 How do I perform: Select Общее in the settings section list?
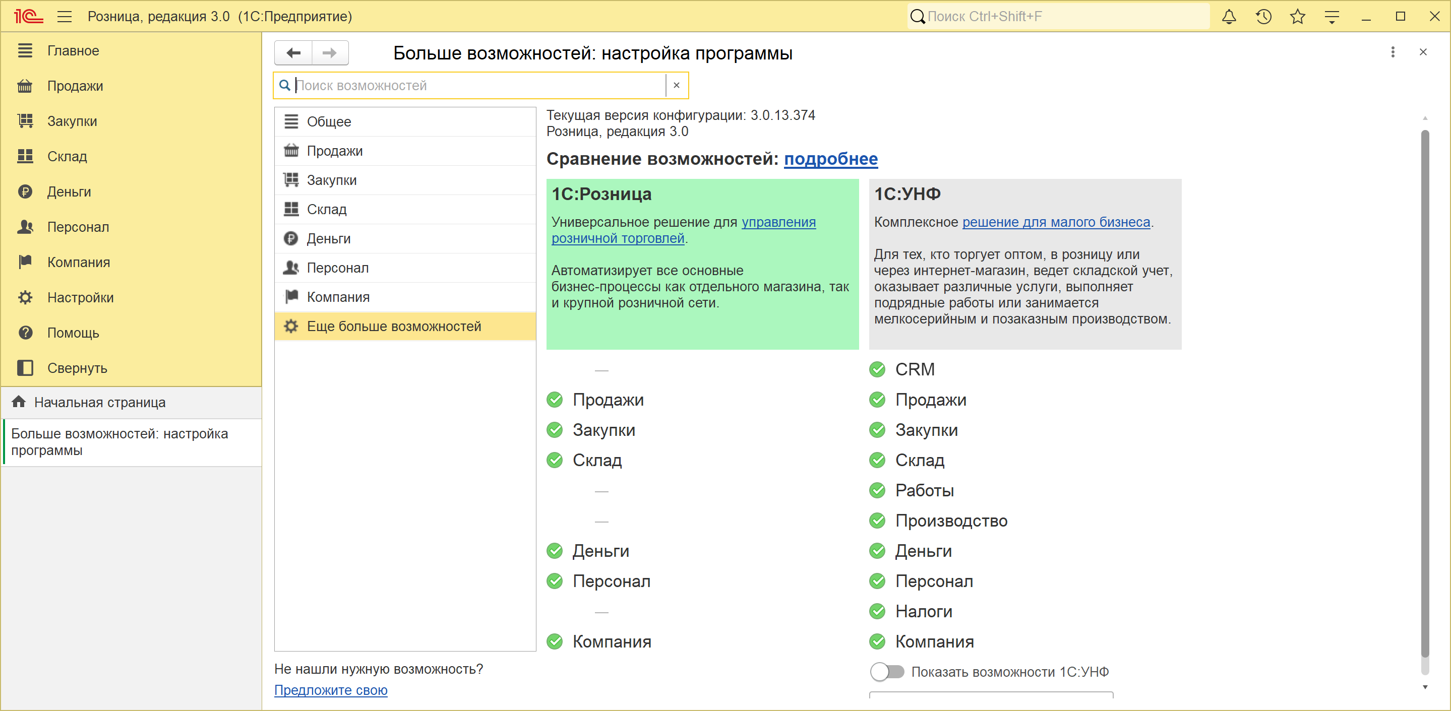405,121
